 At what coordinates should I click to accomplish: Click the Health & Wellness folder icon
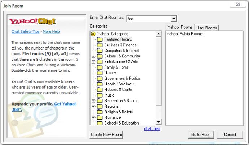coord(100,84)
